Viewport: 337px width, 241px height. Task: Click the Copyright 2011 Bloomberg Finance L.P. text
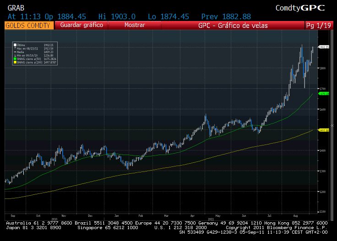[277, 228]
